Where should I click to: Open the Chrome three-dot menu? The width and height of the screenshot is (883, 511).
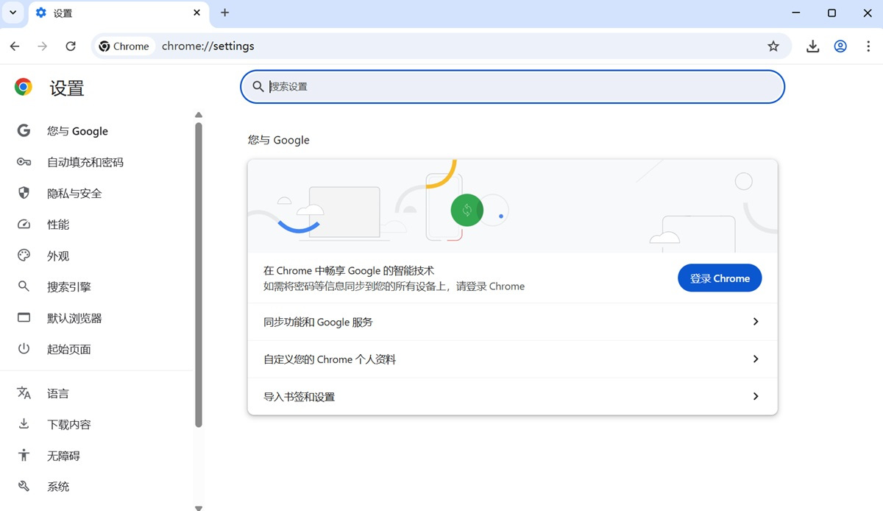tap(869, 46)
